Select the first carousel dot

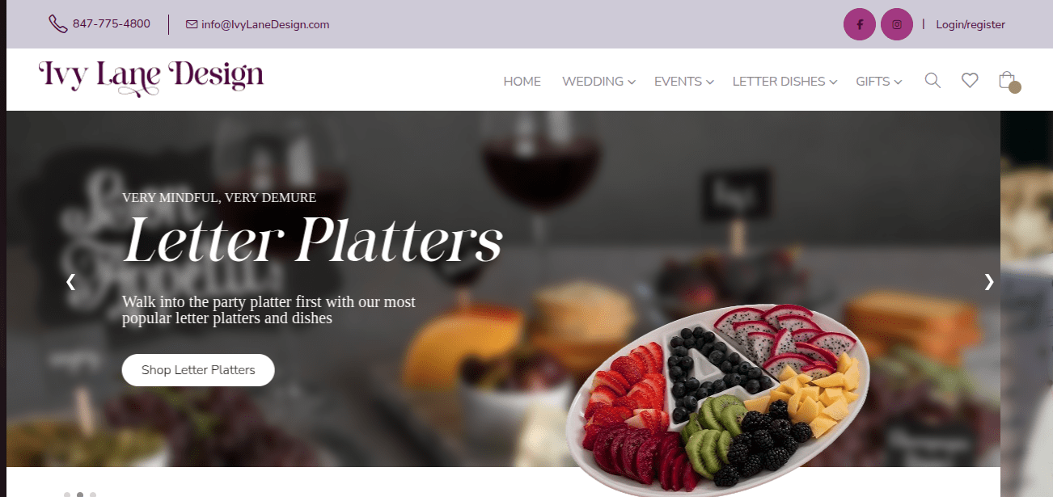[x=67, y=494]
